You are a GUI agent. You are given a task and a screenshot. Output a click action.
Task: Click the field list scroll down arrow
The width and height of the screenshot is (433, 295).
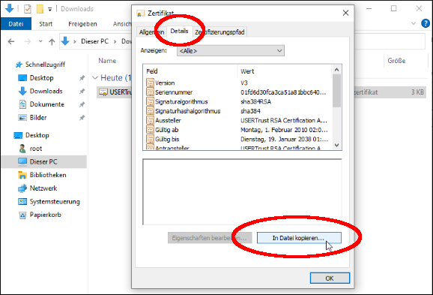[x=336, y=145]
